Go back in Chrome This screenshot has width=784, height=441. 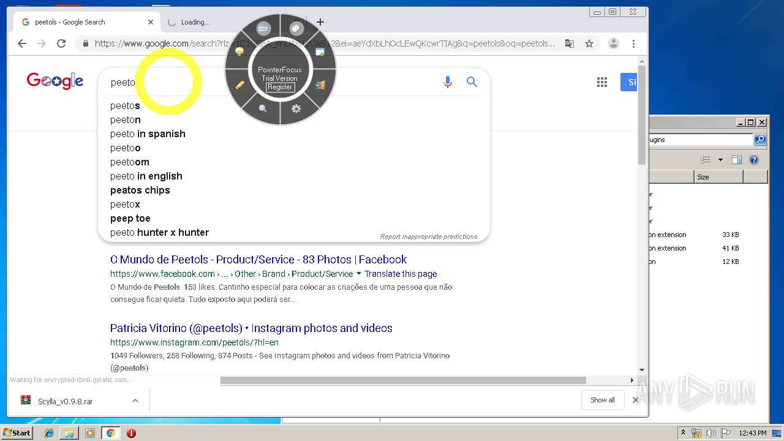coord(22,43)
